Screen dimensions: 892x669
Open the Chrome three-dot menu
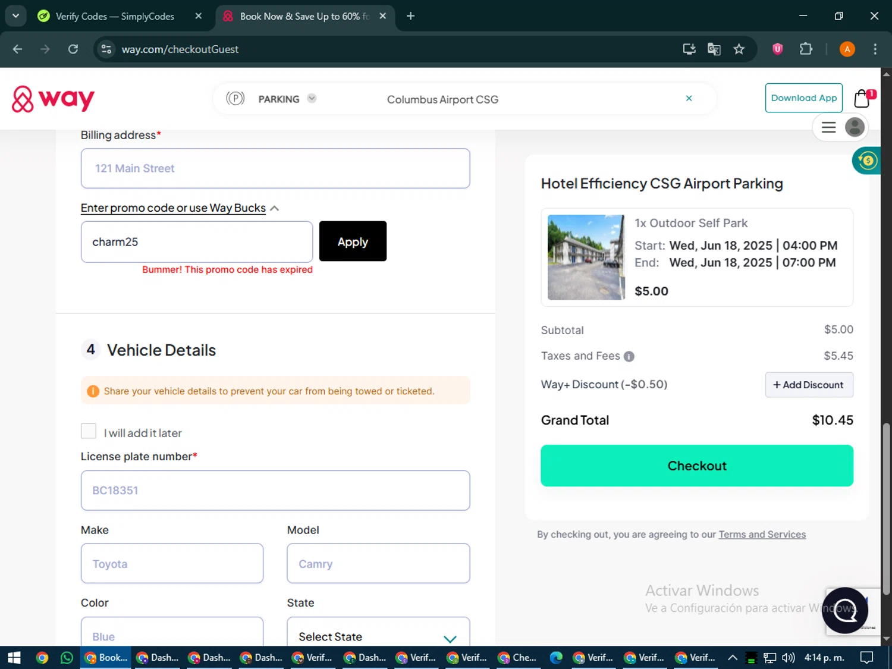coord(875,49)
